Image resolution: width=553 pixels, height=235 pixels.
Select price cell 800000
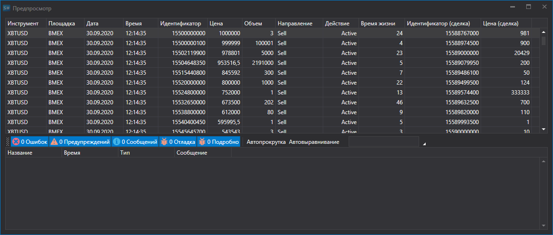[225, 83]
